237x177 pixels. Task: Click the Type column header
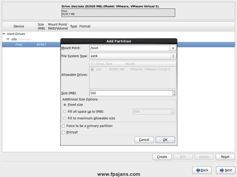(x=73, y=26)
